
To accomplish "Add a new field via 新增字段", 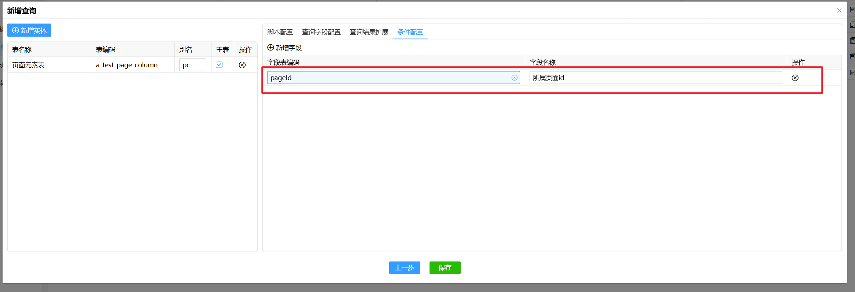I will (285, 48).
